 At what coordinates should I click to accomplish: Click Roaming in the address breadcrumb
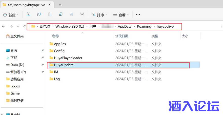tap(144, 26)
